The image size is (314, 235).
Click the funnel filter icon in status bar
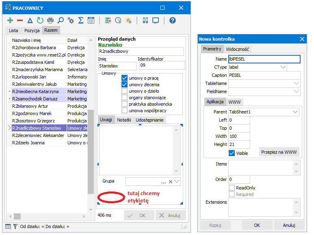click(15, 226)
